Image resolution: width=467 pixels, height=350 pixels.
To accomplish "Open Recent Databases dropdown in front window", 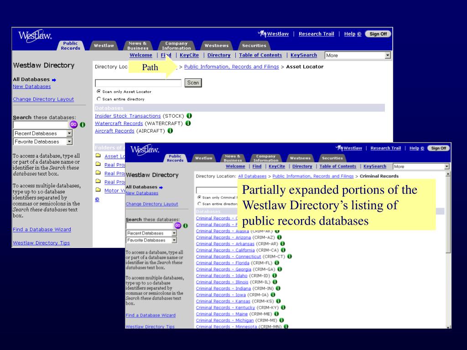I will pos(174,233).
